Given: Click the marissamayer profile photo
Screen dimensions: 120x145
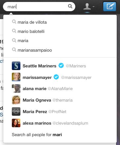Looking at the screenshot, I should (16, 77).
